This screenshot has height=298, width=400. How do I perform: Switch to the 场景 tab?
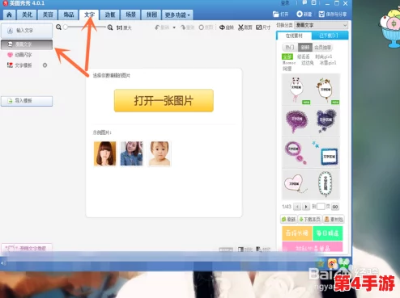(130, 15)
